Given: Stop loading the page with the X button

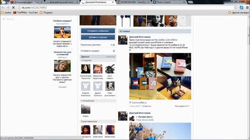Looking at the screenshot, I should coord(13,7).
